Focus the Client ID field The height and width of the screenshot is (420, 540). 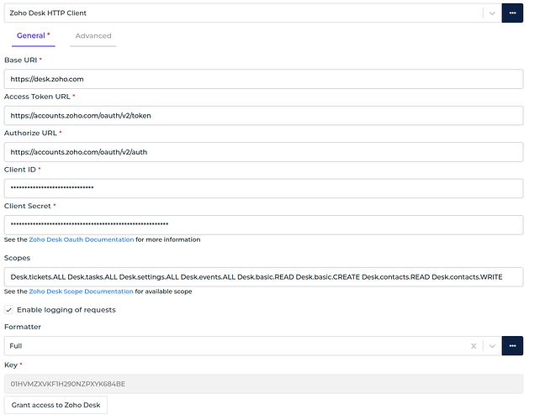263,188
